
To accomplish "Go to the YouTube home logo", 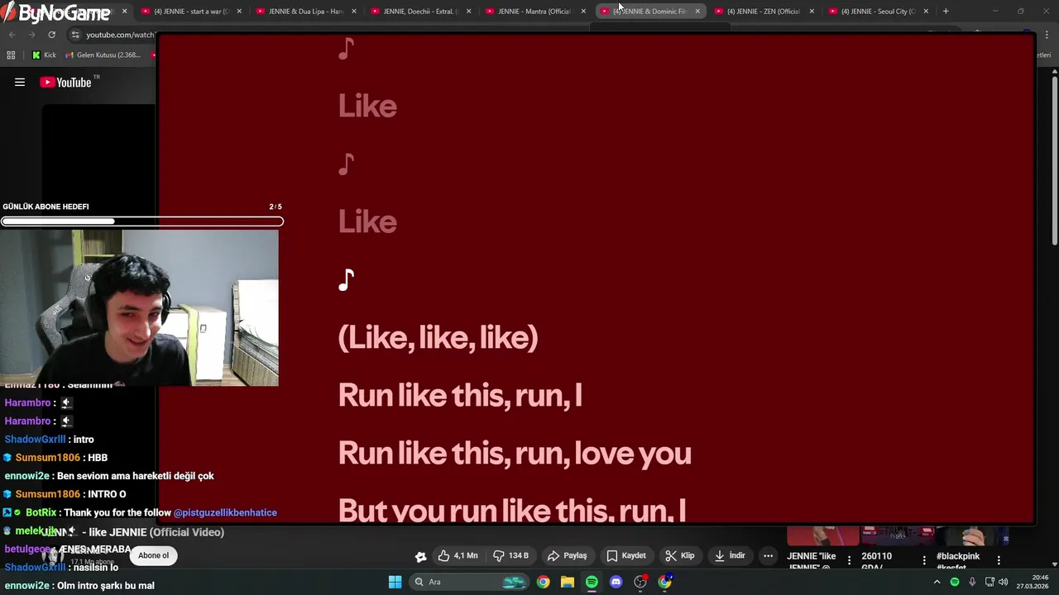I will pyautogui.click(x=65, y=82).
